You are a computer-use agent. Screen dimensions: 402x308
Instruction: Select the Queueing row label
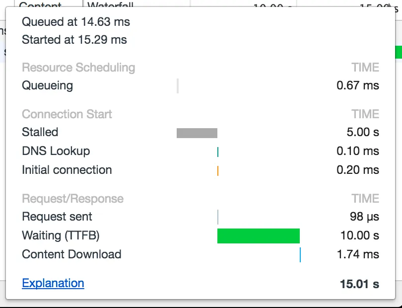48,85
